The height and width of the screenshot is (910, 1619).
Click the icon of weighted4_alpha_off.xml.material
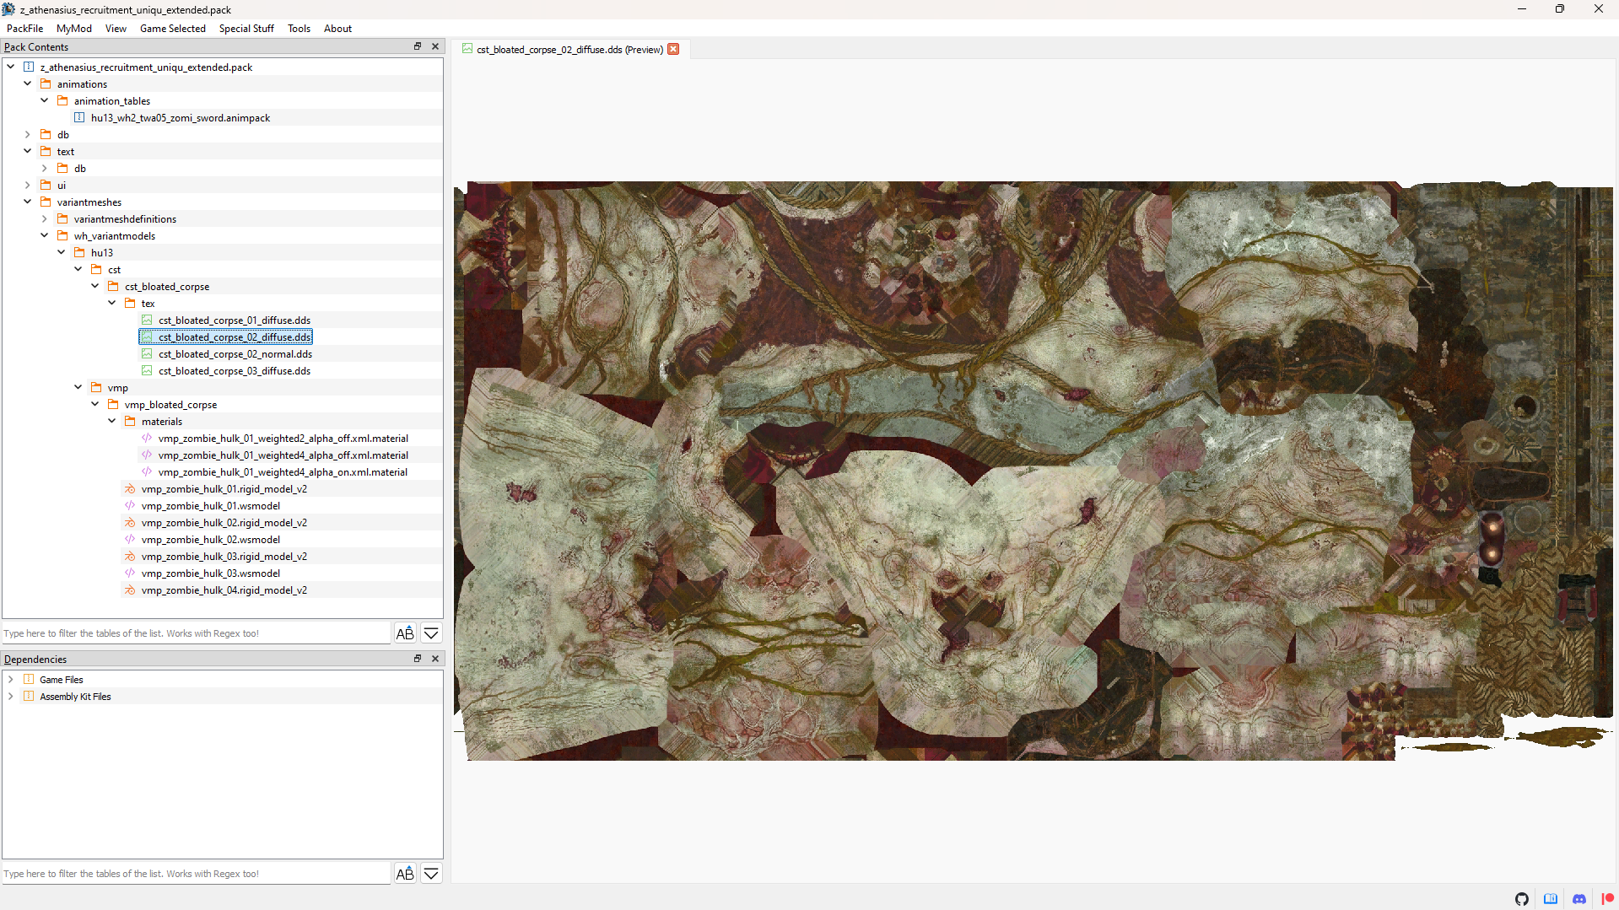coord(147,455)
